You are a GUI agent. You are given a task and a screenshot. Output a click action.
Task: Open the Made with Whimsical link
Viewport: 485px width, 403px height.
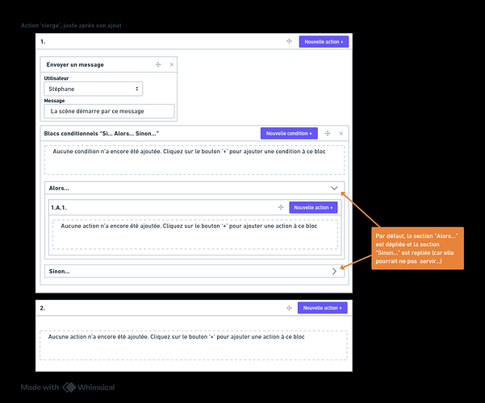point(68,388)
